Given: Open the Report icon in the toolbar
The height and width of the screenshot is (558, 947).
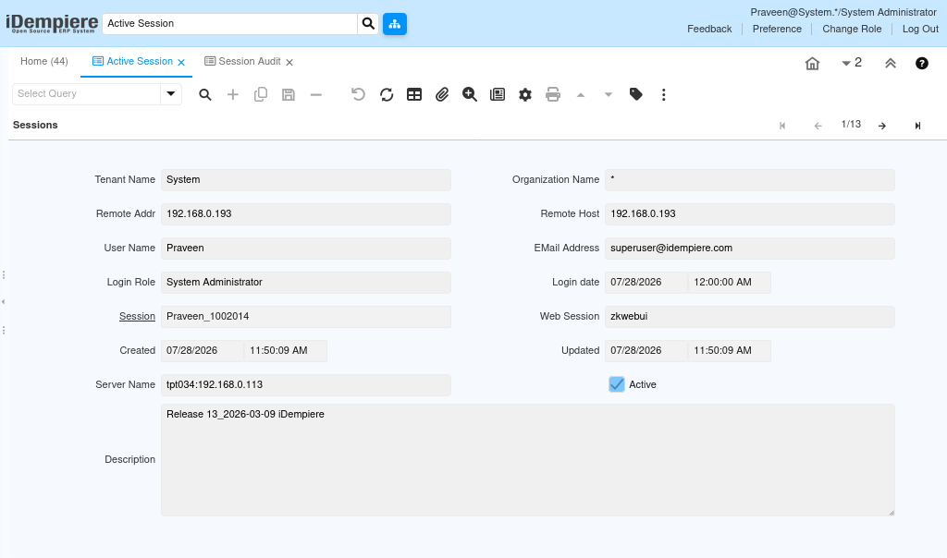Looking at the screenshot, I should [498, 95].
